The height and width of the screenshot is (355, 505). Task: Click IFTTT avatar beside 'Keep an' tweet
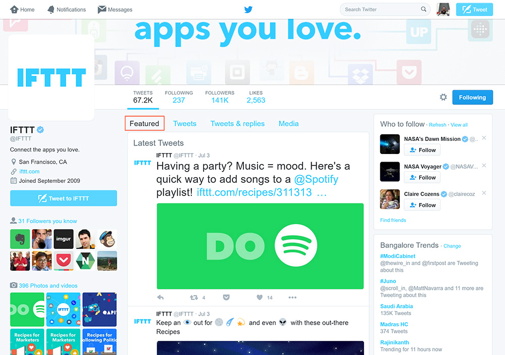142,322
